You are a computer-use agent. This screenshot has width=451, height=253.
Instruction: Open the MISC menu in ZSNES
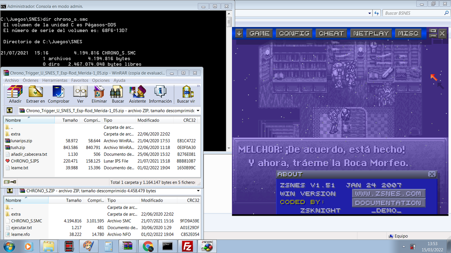pyautogui.click(x=408, y=33)
